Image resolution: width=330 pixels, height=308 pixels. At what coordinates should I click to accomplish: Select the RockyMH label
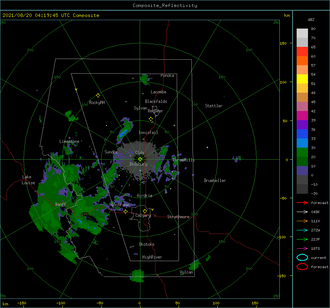pyautogui.click(x=97, y=103)
